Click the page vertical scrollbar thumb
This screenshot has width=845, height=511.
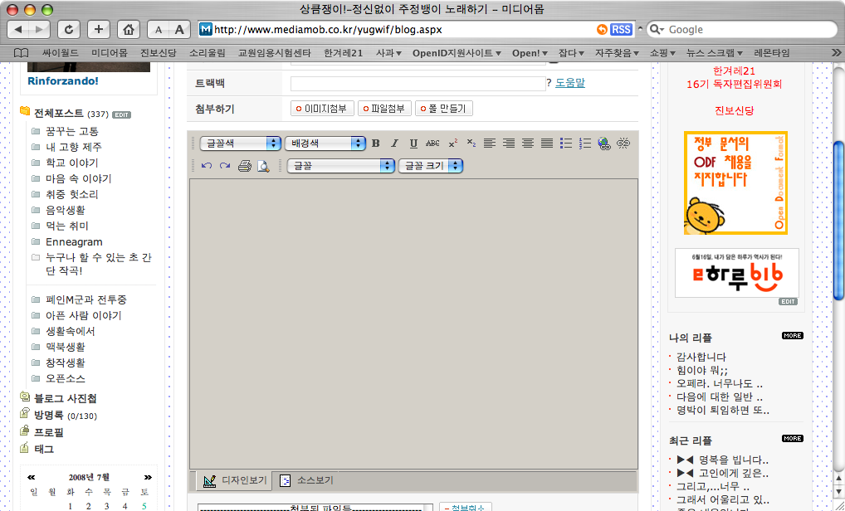click(x=839, y=220)
